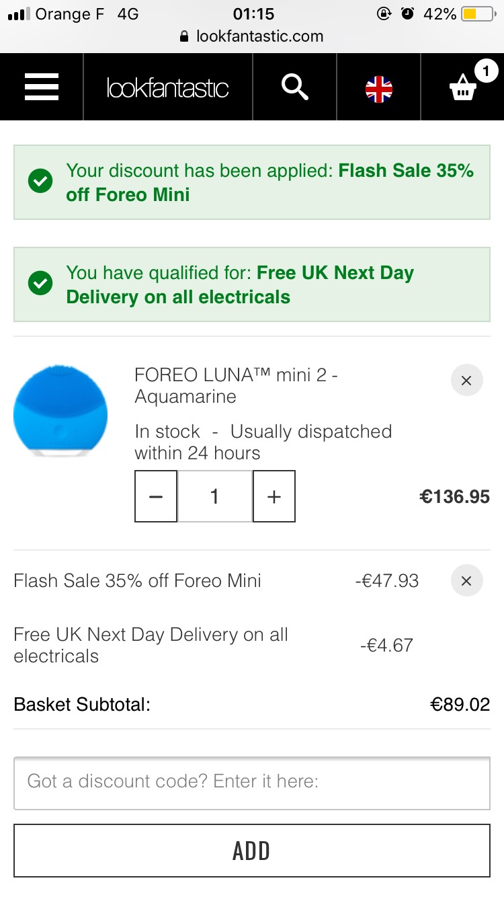Tap the green checkmark on discount applied
This screenshot has width=504, height=897.
pos(40,182)
